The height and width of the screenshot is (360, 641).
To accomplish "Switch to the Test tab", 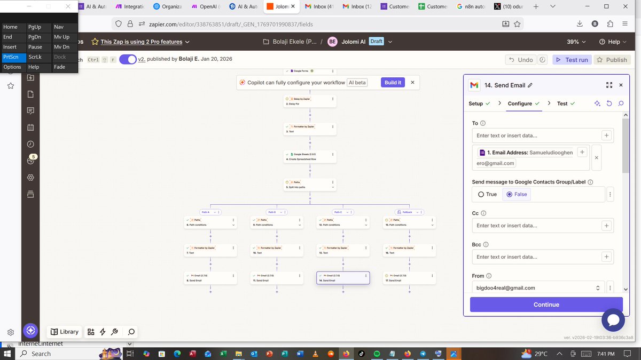I will pos(566,103).
